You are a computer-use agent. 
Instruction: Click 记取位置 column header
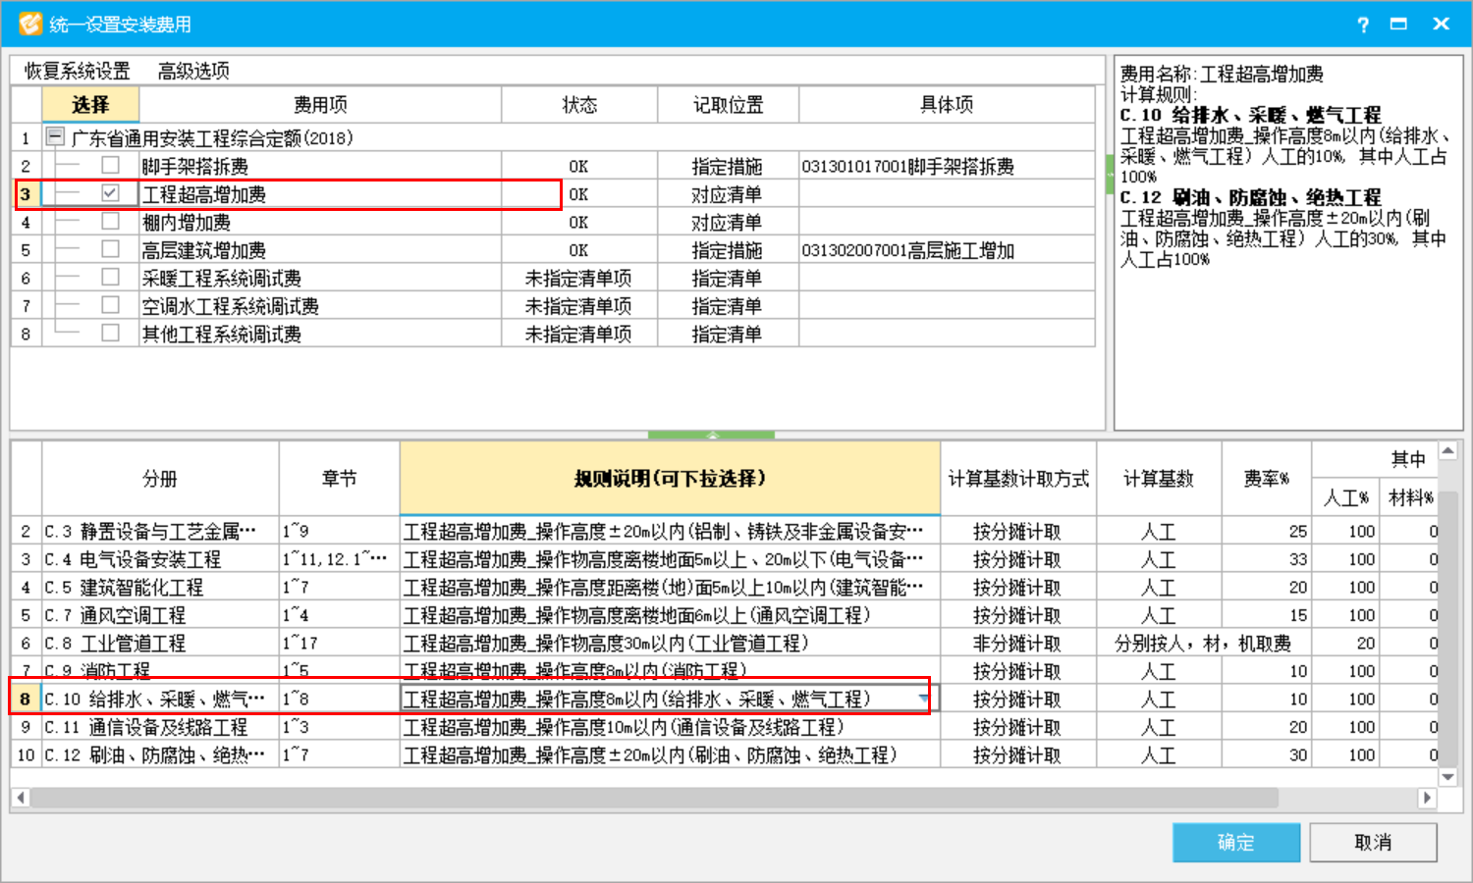(728, 105)
